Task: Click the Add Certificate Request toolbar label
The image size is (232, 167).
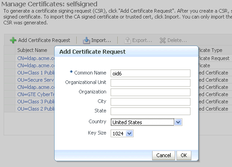Action: pyautogui.click(x=44, y=40)
